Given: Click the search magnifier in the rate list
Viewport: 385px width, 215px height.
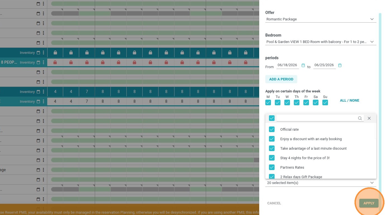Looking at the screenshot, I should [x=360, y=118].
